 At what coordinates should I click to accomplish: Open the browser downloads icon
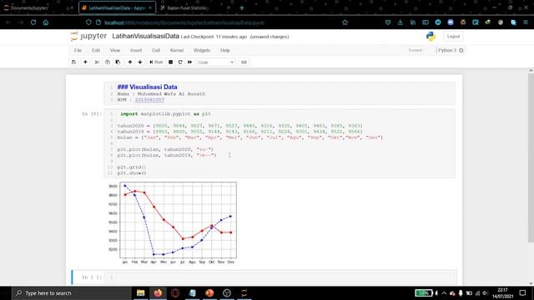(x=400, y=22)
